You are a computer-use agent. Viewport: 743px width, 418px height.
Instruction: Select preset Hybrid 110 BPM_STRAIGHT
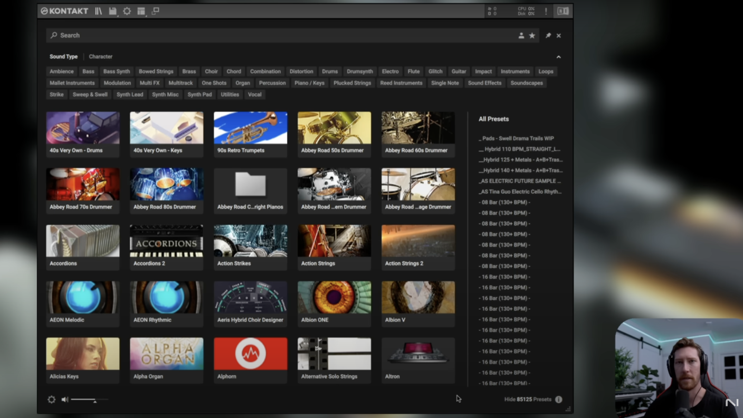click(x=520, y=149)
